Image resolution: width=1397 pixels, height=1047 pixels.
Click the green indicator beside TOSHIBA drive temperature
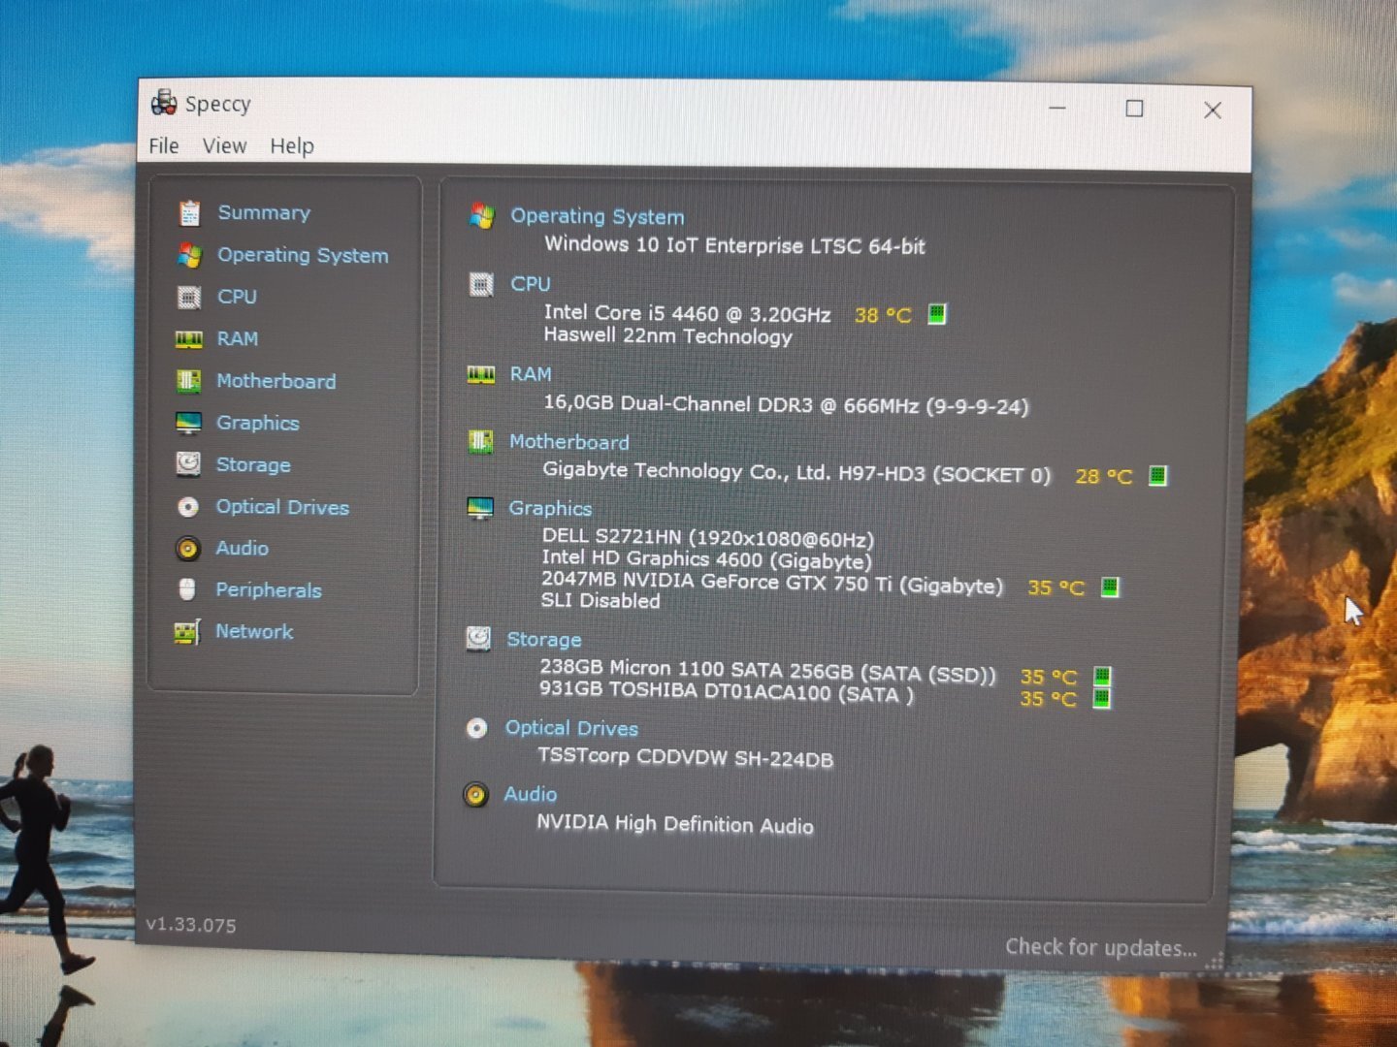pos(1101,698)
